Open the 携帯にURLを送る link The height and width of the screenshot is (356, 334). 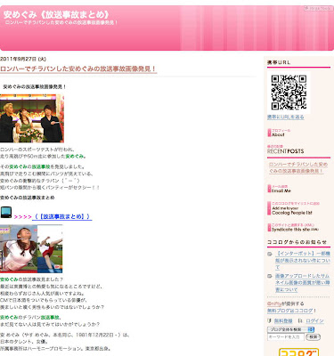tap(286, 117)
